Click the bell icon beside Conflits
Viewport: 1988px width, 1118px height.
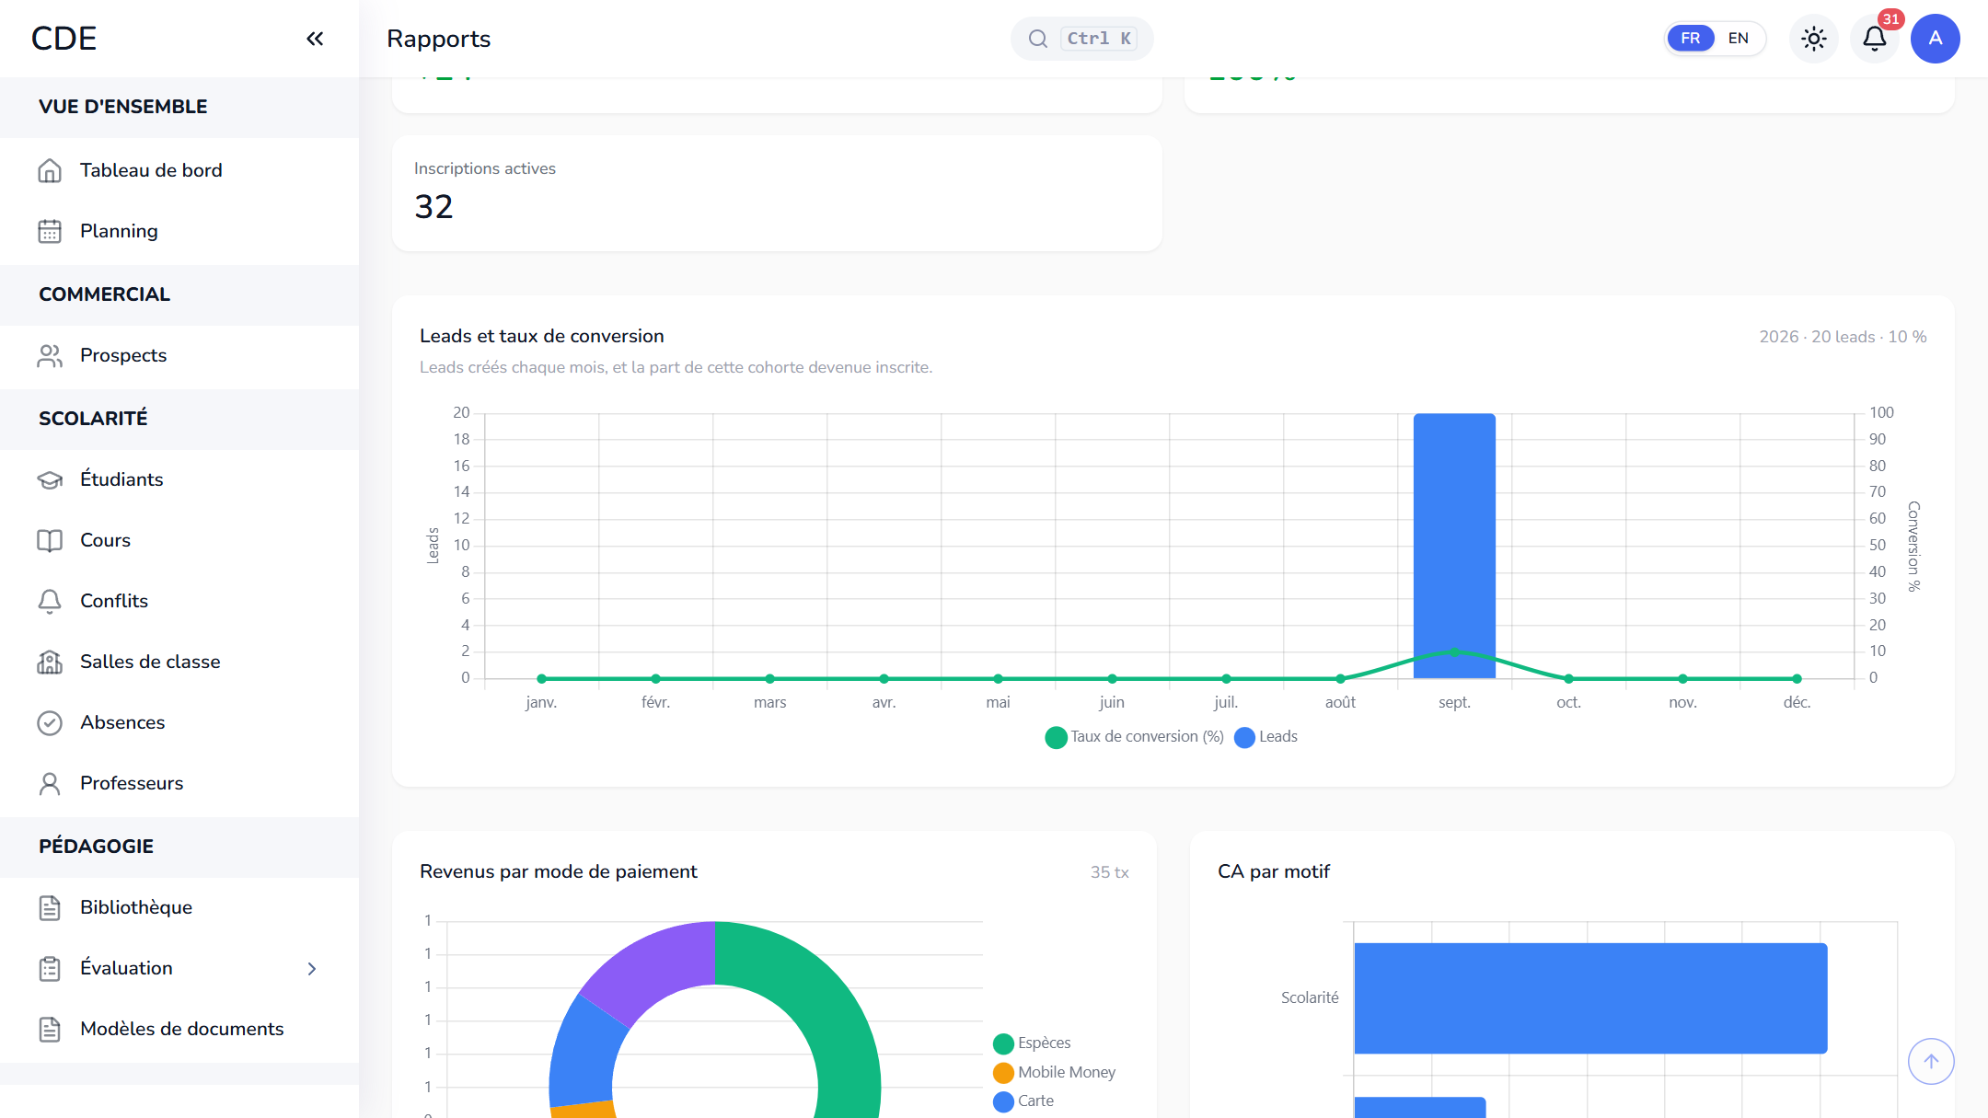point(50,601)
